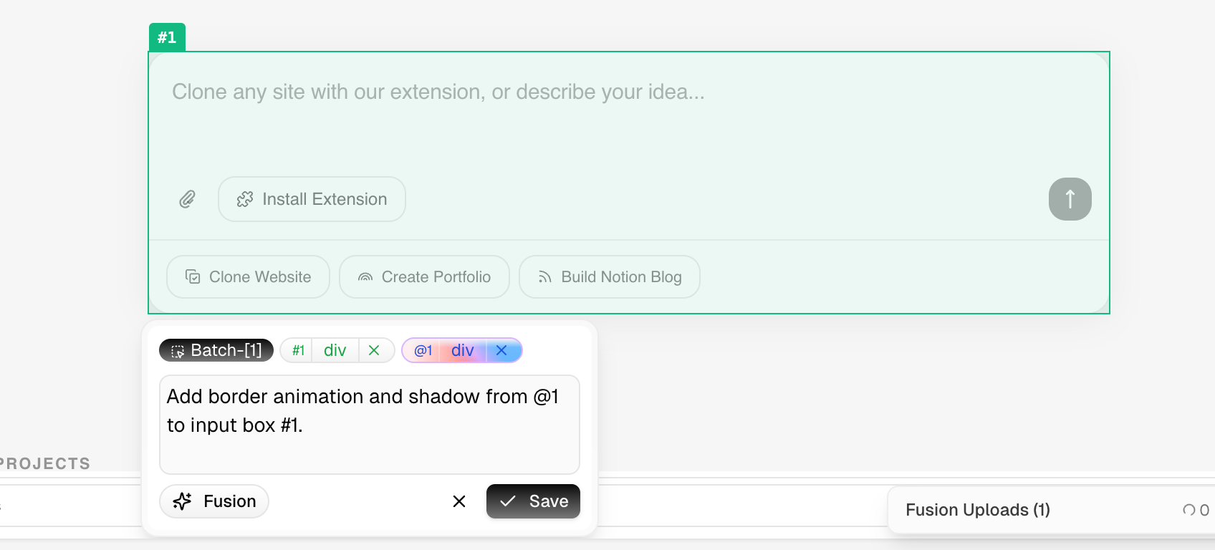Click the Build Notion Blog feed icon
The image size is (1215, 550).
(x=545, y=277)
